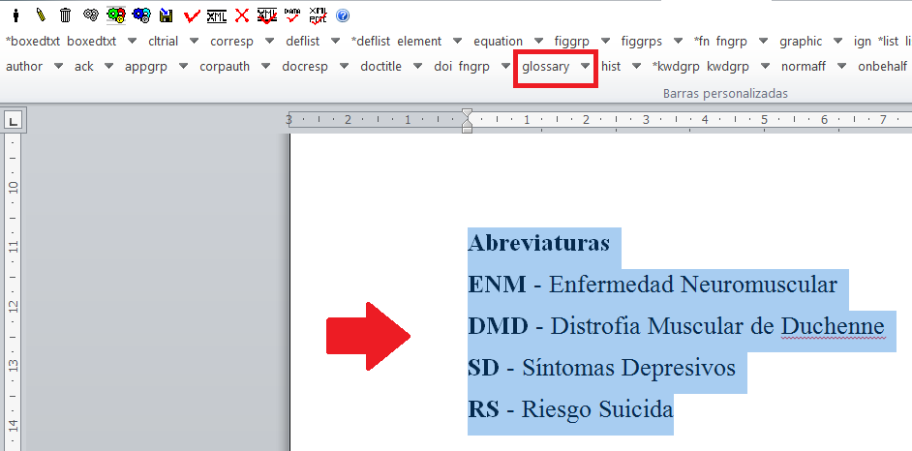Click the tab selector at ruler corner
The image size is (912, 451).
point(13,121)
